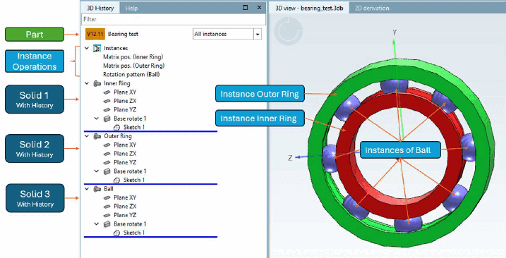
Task: Select the 3D view - bearing_test.3db tab
Action: coord(309,8)
